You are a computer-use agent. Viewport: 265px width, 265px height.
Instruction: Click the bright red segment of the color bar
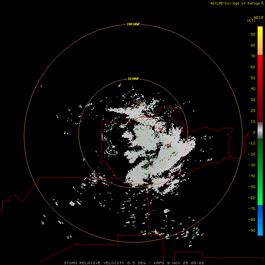260,88
